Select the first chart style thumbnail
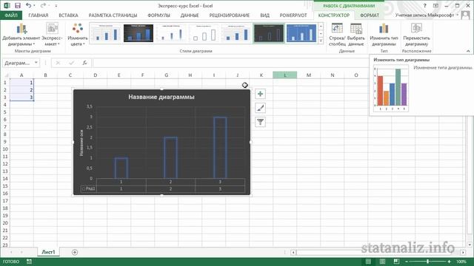474x266 pixels. 106,33
